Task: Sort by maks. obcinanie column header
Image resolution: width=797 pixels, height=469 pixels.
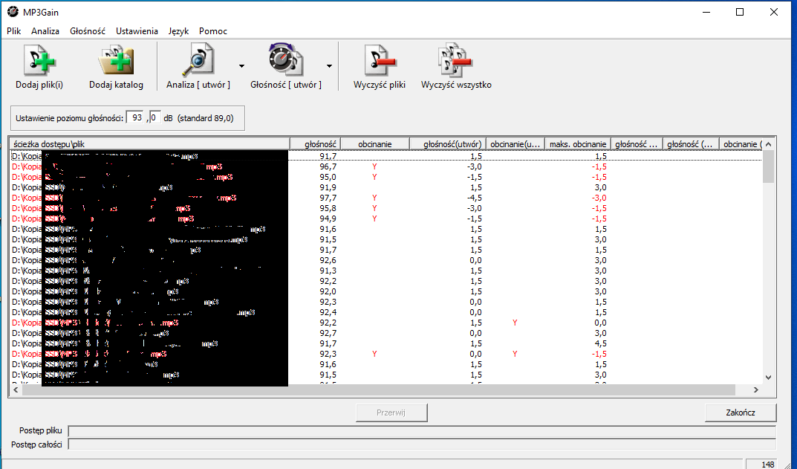Action: click(577, 144)
